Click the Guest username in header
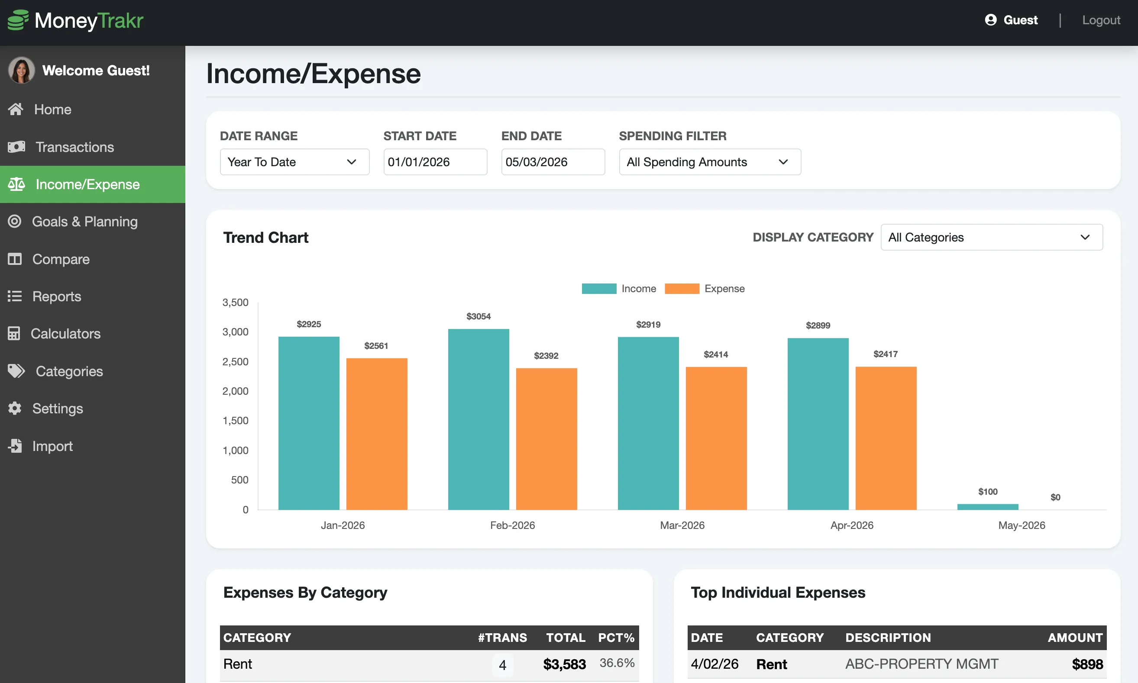This screenshot has height=683, width=1138. point(1021,20)
